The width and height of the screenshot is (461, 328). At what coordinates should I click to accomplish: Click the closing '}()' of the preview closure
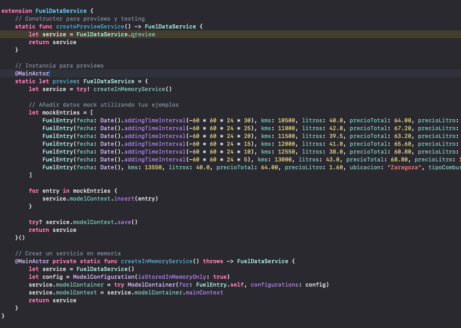pyautogui.click(x=20, y=238)
